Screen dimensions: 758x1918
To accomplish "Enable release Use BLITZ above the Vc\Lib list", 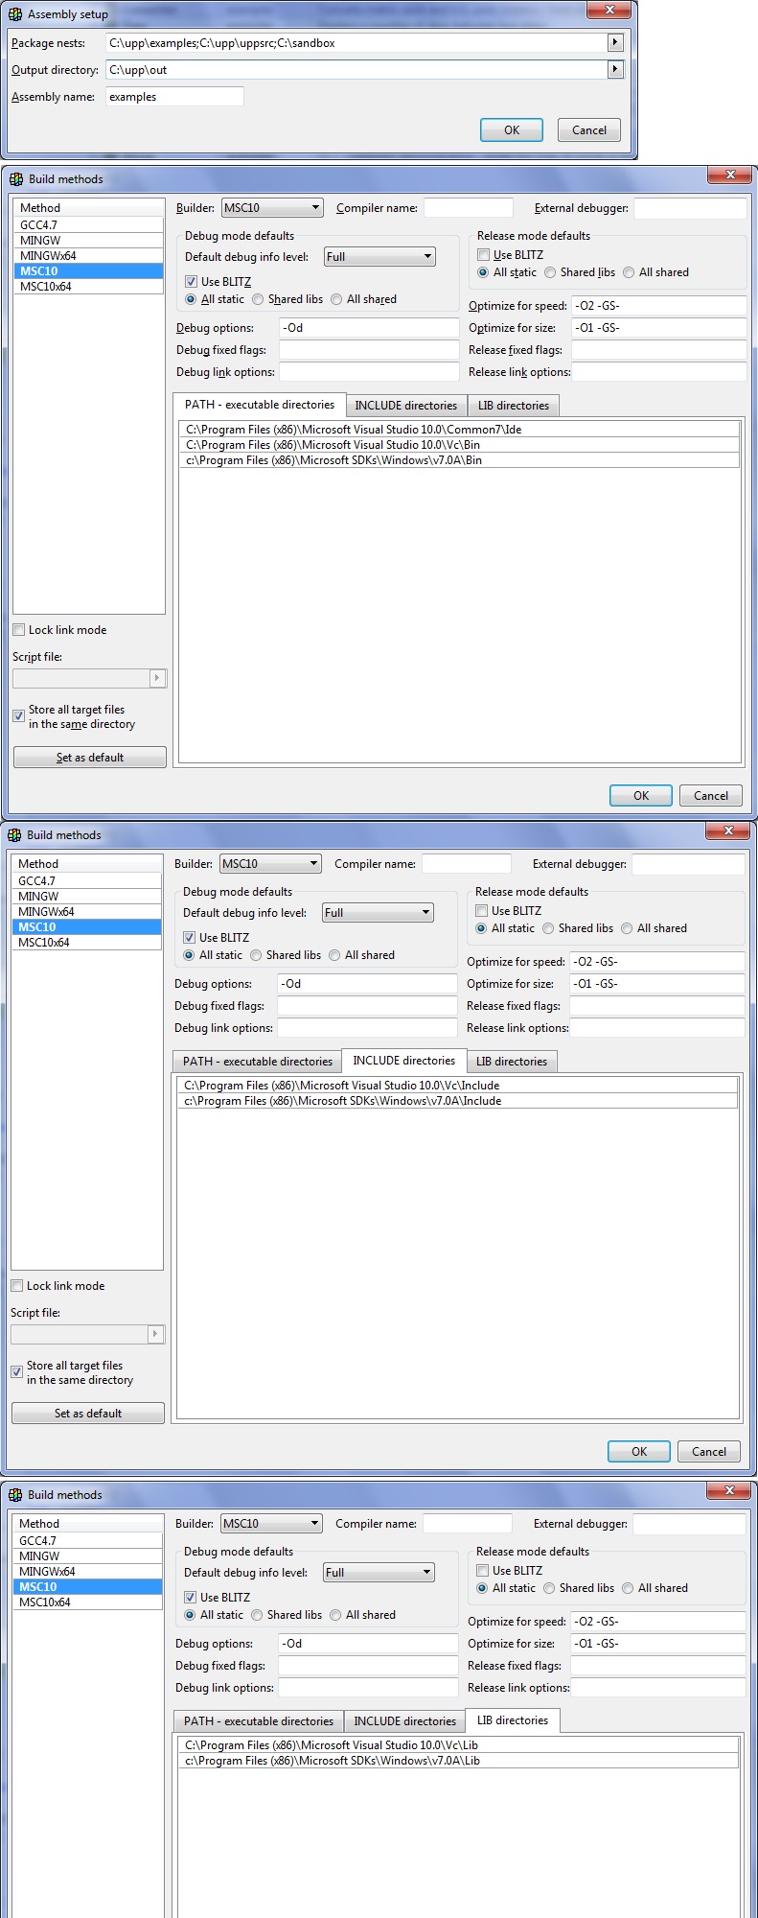I will point(483,1571).
